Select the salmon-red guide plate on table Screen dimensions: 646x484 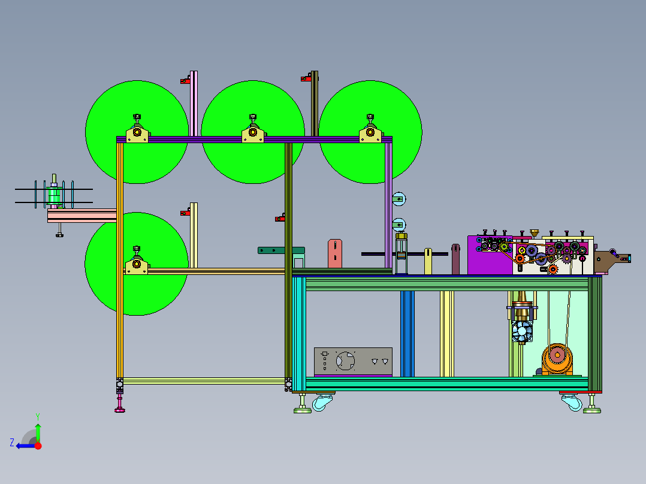tap(335, 254)
